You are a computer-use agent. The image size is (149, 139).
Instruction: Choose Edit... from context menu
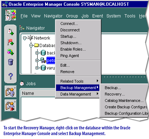click(78, 65)
